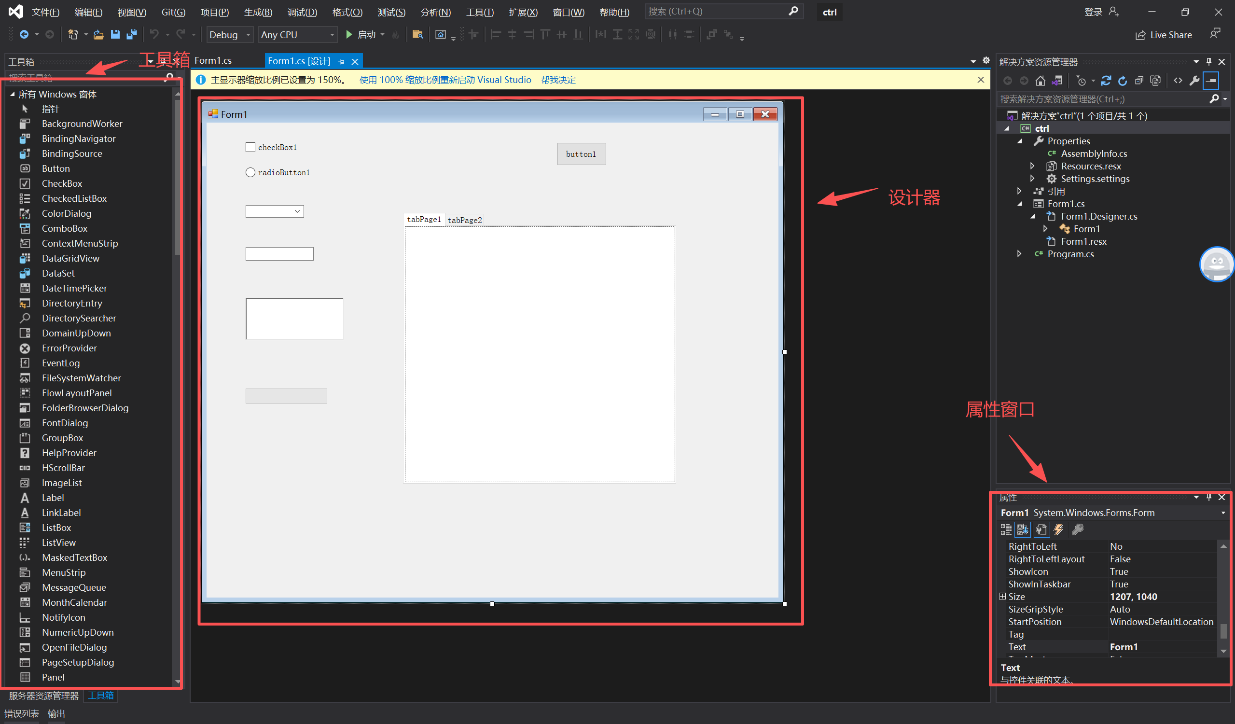Image resolution: width=1235 pixels, height=724 pixels.
Task: Click the Refresh icon in Solution Explorer
Action: point(1122,81)
